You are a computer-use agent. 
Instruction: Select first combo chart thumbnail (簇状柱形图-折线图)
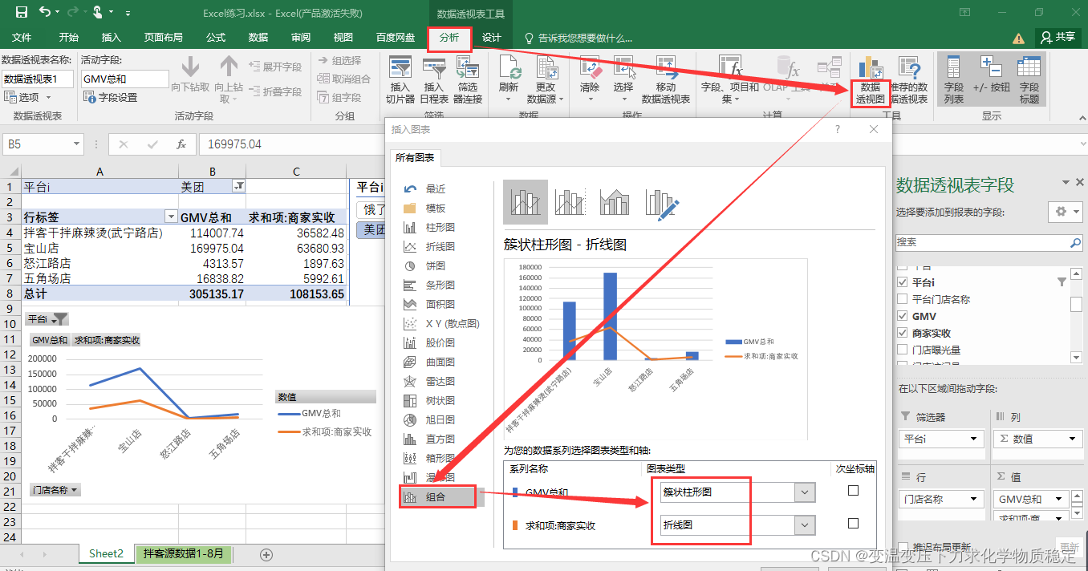[x=526, y=202]
